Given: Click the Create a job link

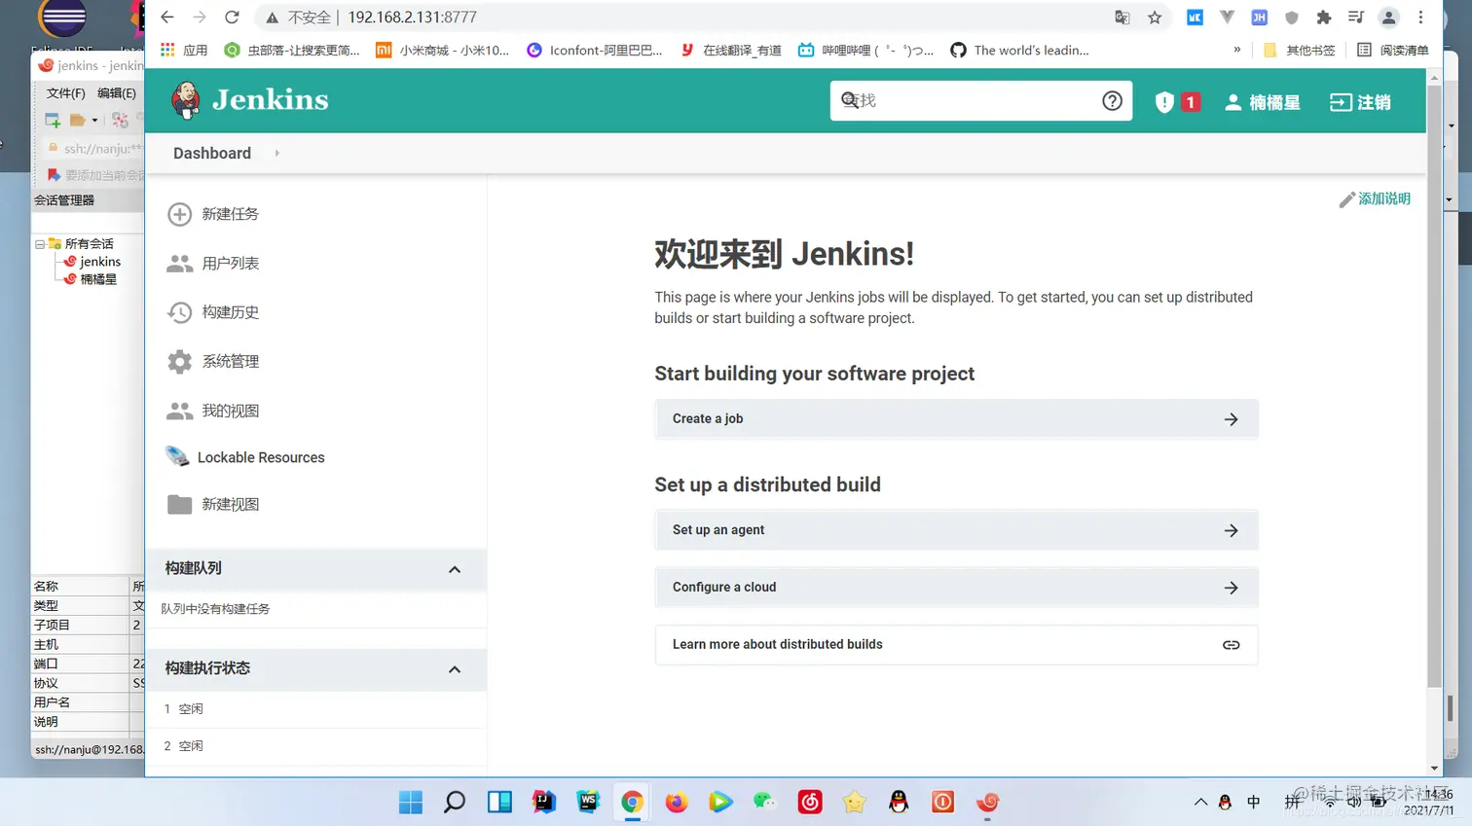Looking at the screenshot, I should (708, 418).
